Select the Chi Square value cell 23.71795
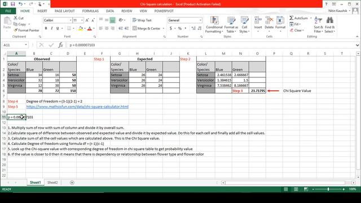The width and height of the screenshot is (361, 203). click(257, 91)
